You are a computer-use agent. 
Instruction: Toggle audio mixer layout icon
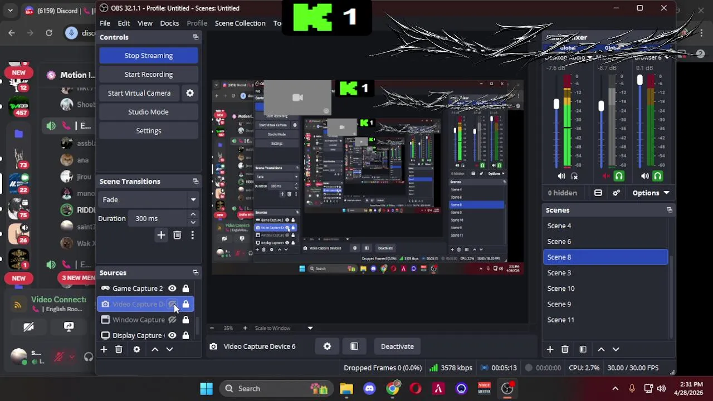[x=598, y=193]
